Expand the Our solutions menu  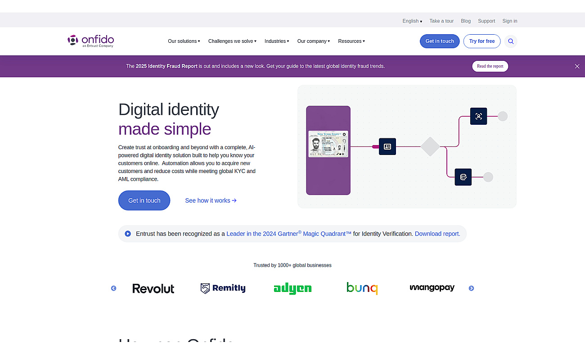point(184,41)
